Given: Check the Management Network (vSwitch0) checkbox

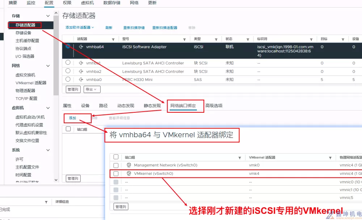Looking at the screenshot, I should (x=116, y=165).
